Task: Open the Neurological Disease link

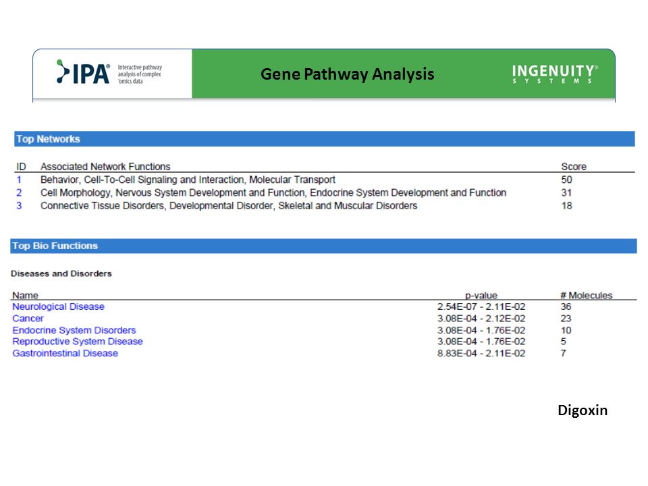Action: tap(58, 306)
